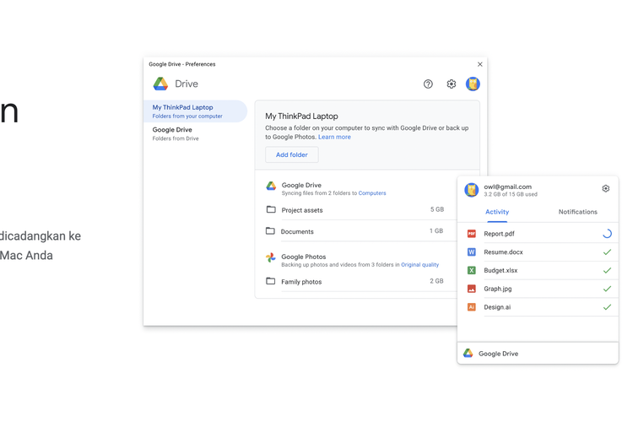
Task: Open the Computers link
Action: point(372,193)
